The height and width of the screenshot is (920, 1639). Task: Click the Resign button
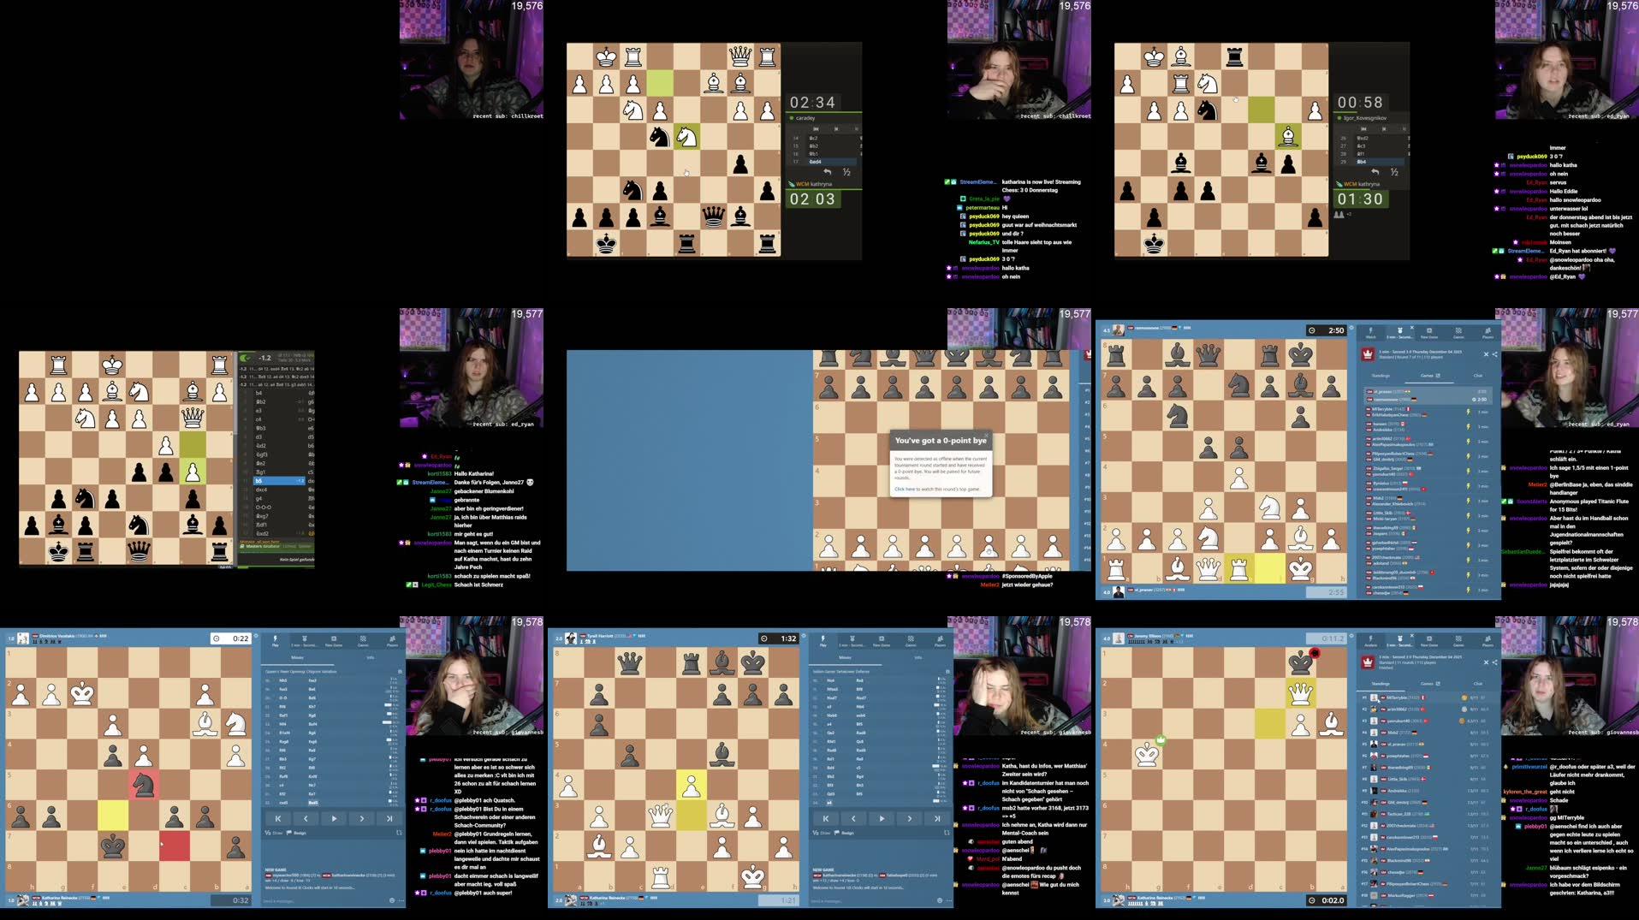(301, 833)
